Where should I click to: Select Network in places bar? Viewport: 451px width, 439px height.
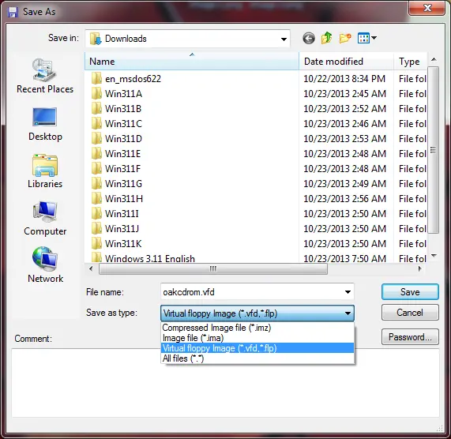point(45,265)
